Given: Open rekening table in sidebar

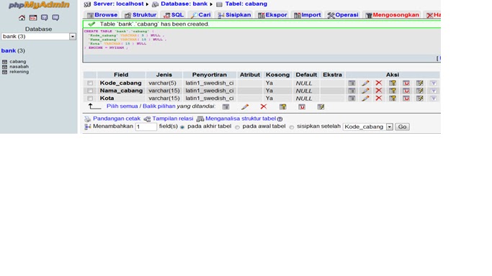Looking at the screenshot, I should click(x=19, y=72).
